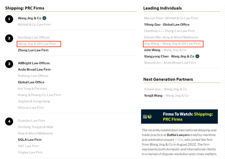Click the tier 4 ranking number badge
Image resolution: width=225 pixels, height=159 pixels.
pos(9,121)
